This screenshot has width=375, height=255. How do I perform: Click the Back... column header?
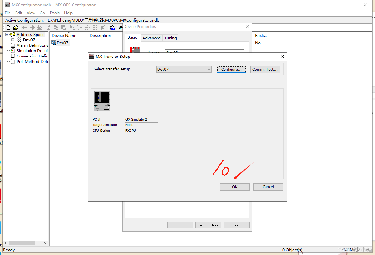coord(261,35)
